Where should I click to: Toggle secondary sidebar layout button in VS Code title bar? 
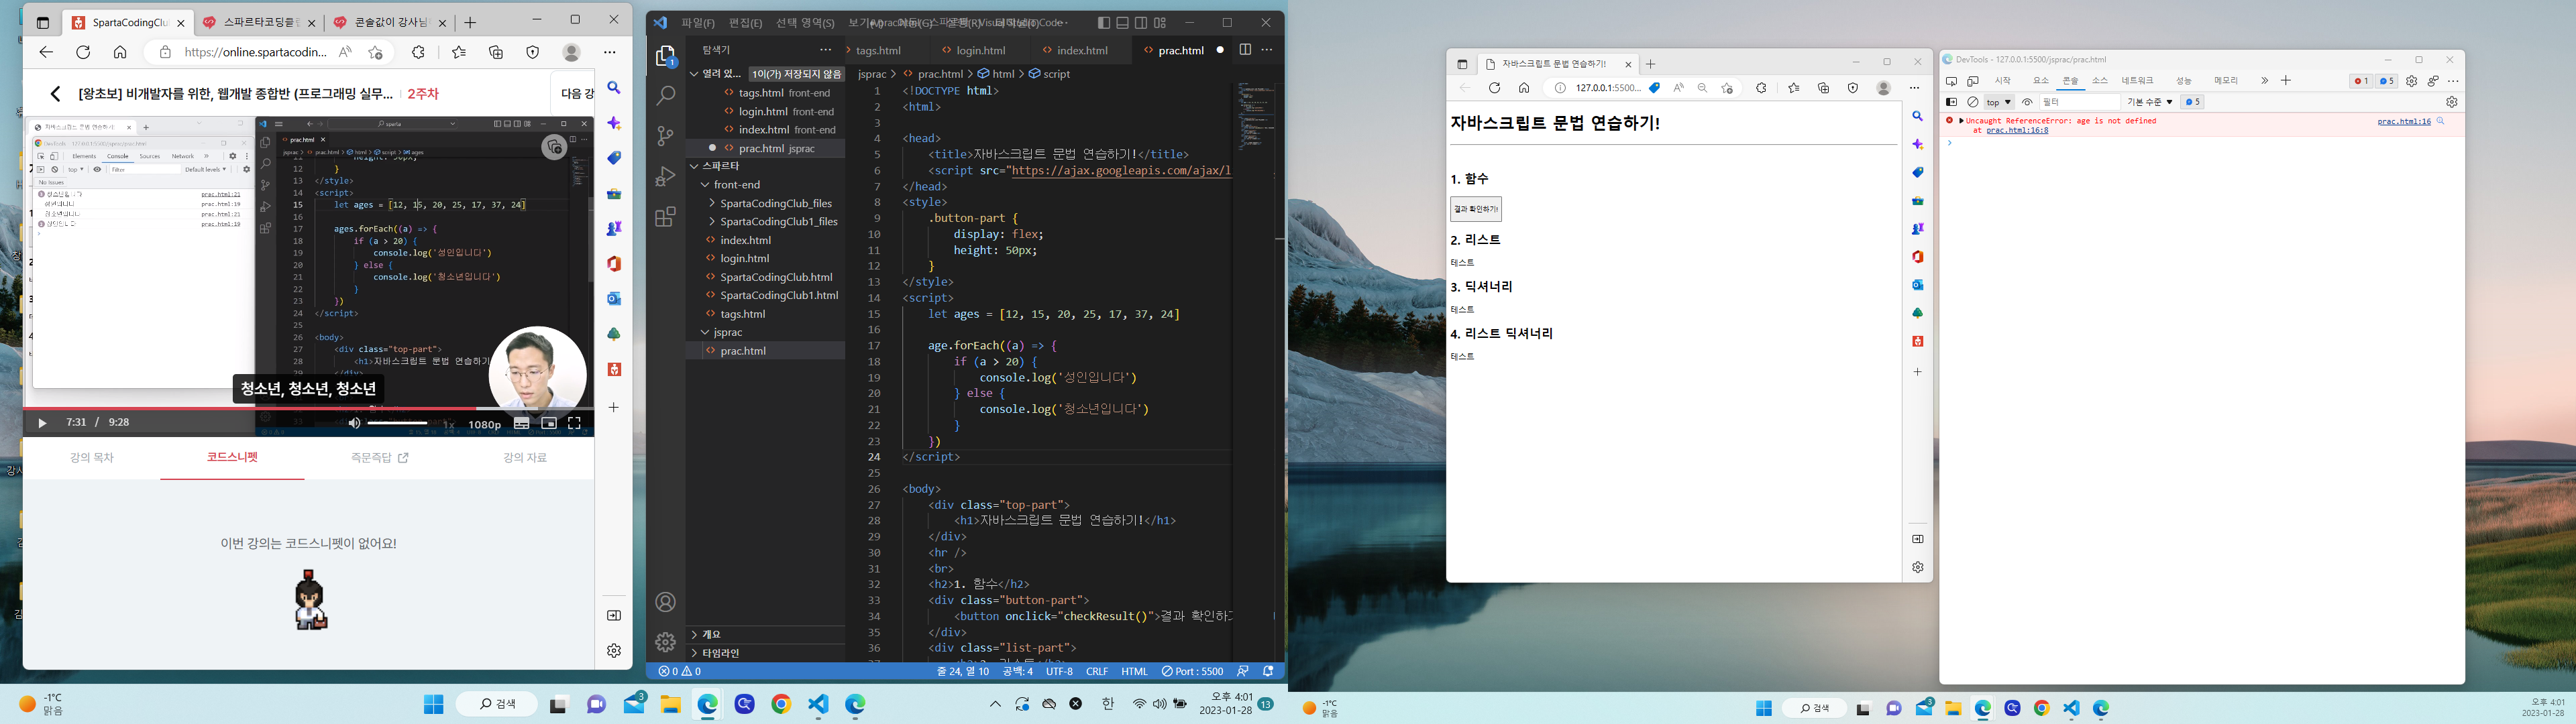pos(1141,23)
